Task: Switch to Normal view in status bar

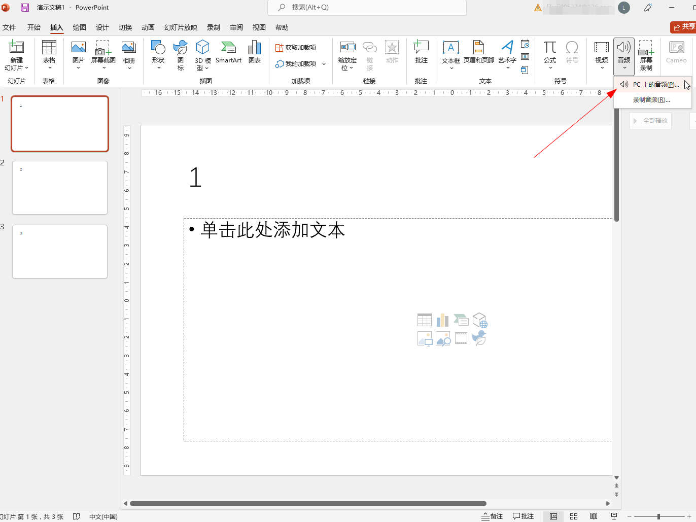Action: (x=553, y=516)
